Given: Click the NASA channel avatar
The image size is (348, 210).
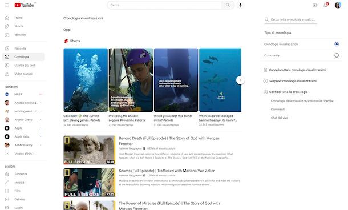Looking at the screenshot, I should 7,94.
